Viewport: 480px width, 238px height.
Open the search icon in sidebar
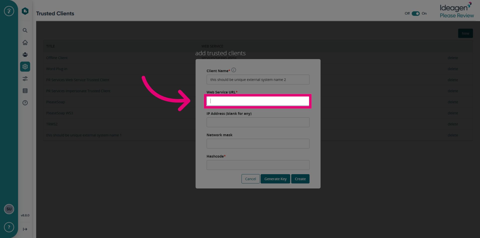click(x=25, y=31)
